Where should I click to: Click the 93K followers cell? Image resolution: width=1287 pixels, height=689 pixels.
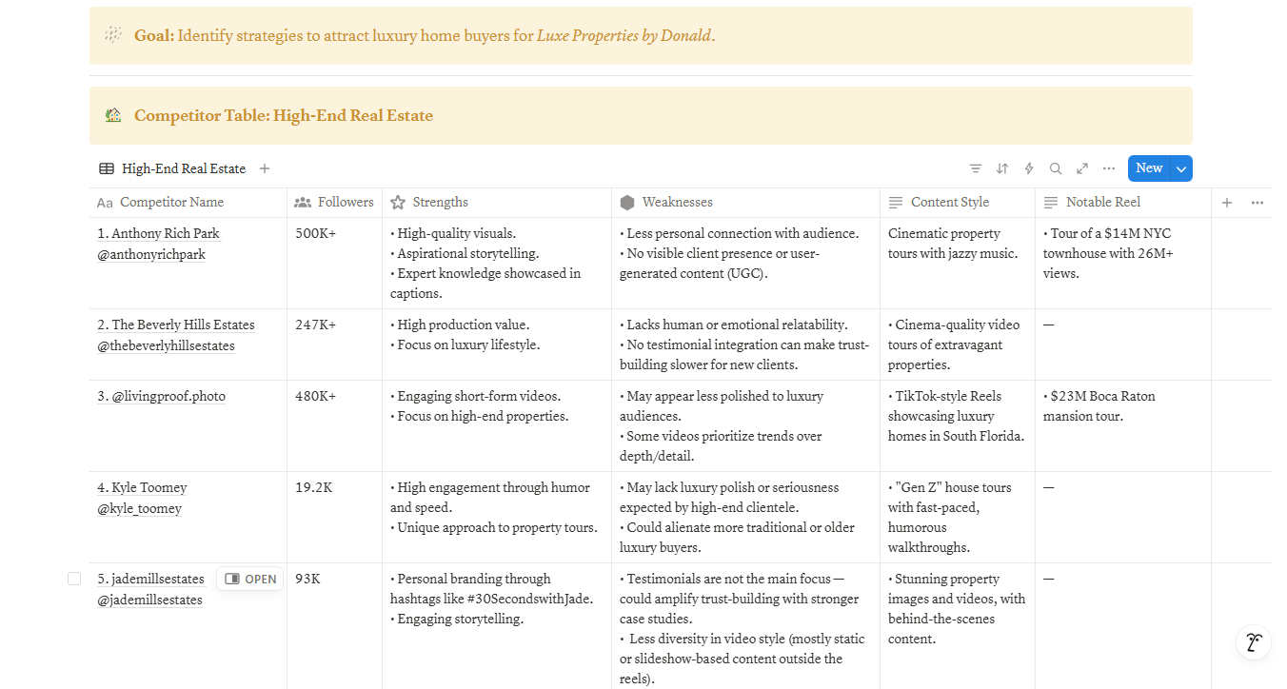pyautogui.click(x=334, y=626)
